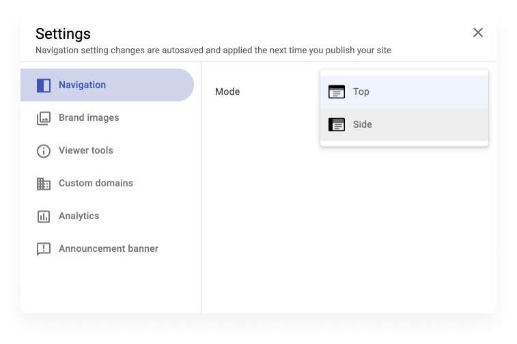Go to the Custom domains section
This screenshot has height=344, width=517.
(x=107, y=183)
